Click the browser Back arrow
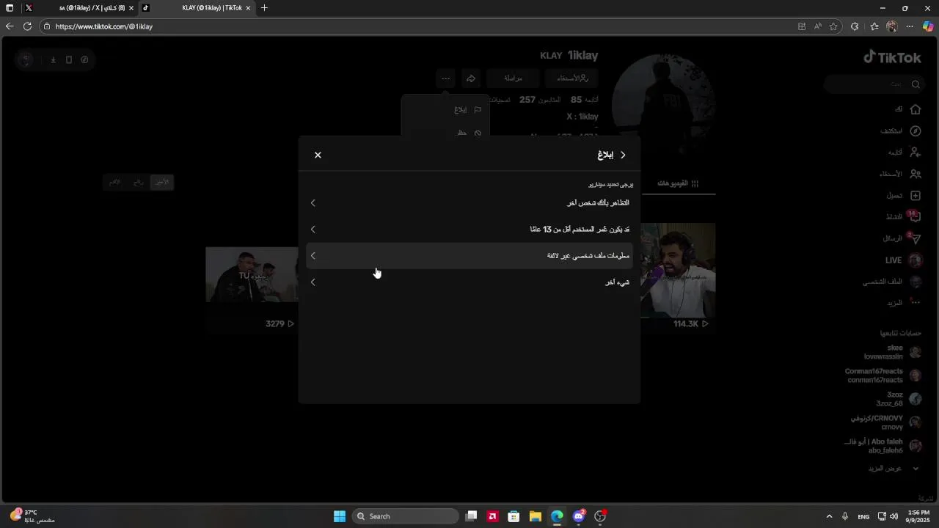The width and height of the screenshot is (939, 528). pos(10,26)
